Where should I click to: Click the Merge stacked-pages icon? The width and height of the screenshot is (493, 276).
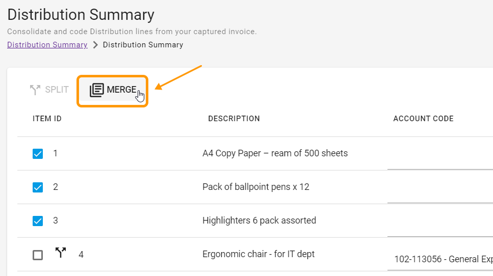tap(96, 90)
